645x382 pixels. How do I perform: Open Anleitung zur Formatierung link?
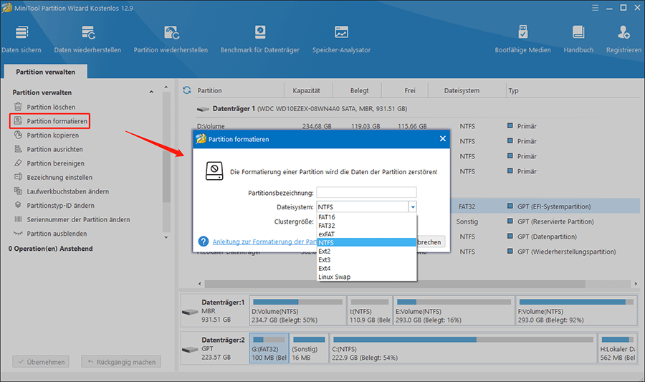264,242
